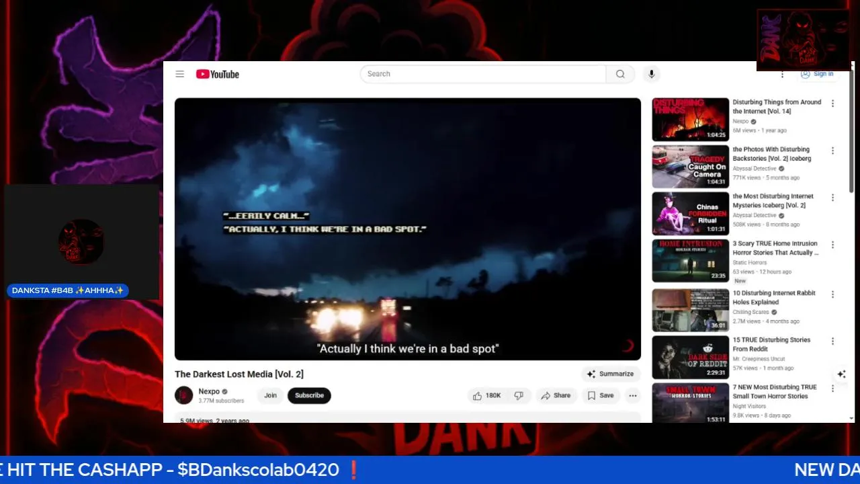Viewport: 860px width, 484px height.
Task: Start voice search with the microphone
Action: 651,74
